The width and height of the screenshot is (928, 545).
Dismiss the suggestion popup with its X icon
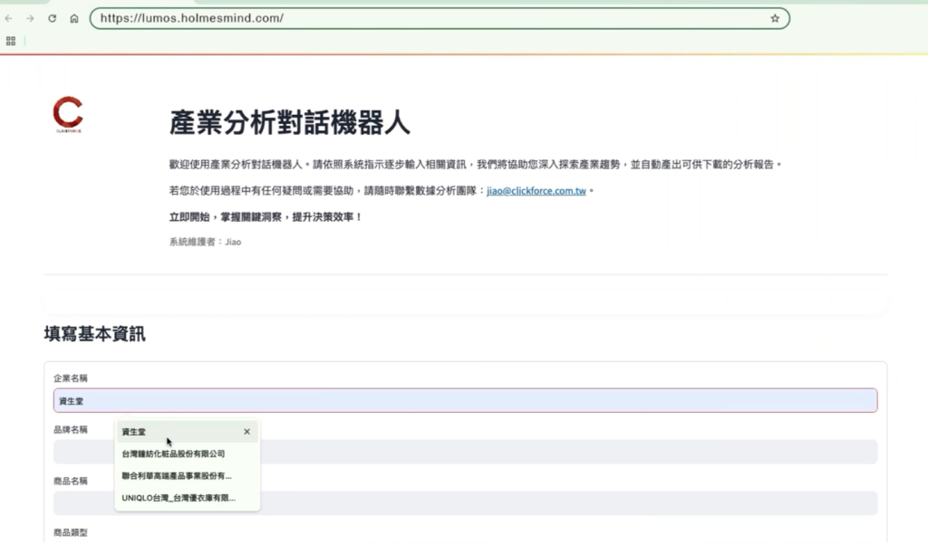246,431
